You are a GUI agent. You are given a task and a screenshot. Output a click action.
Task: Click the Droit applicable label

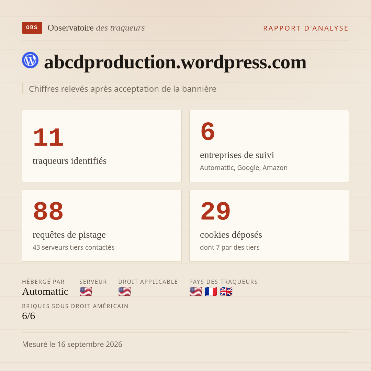pos(148,282)
